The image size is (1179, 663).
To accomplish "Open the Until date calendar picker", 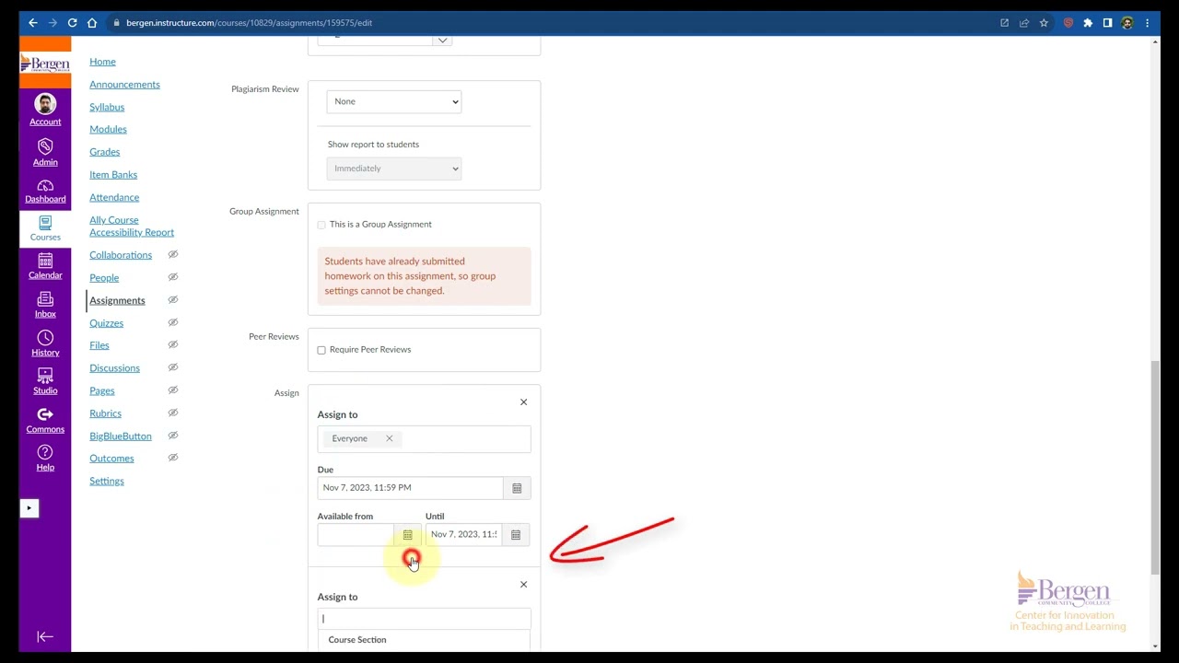I will tap(516, 535).
